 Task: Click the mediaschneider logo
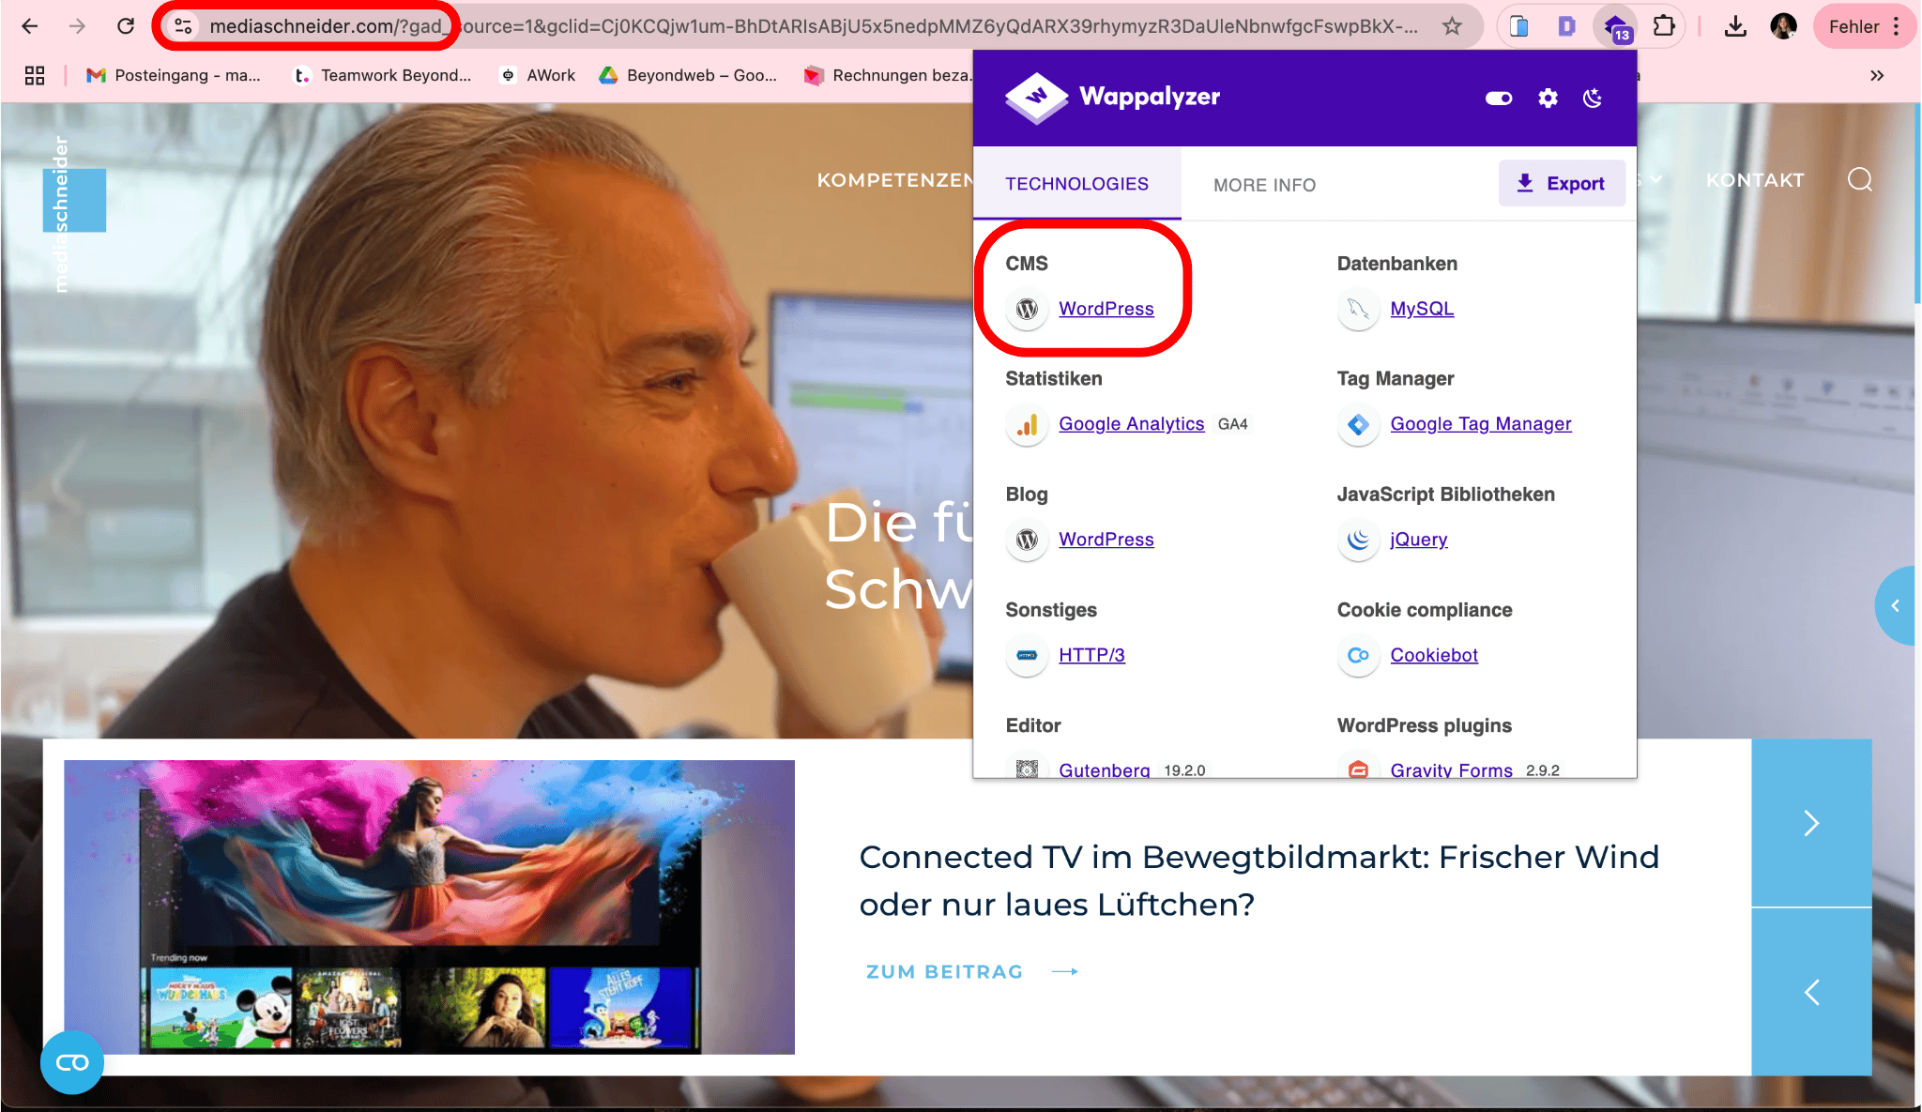[74, 214]
